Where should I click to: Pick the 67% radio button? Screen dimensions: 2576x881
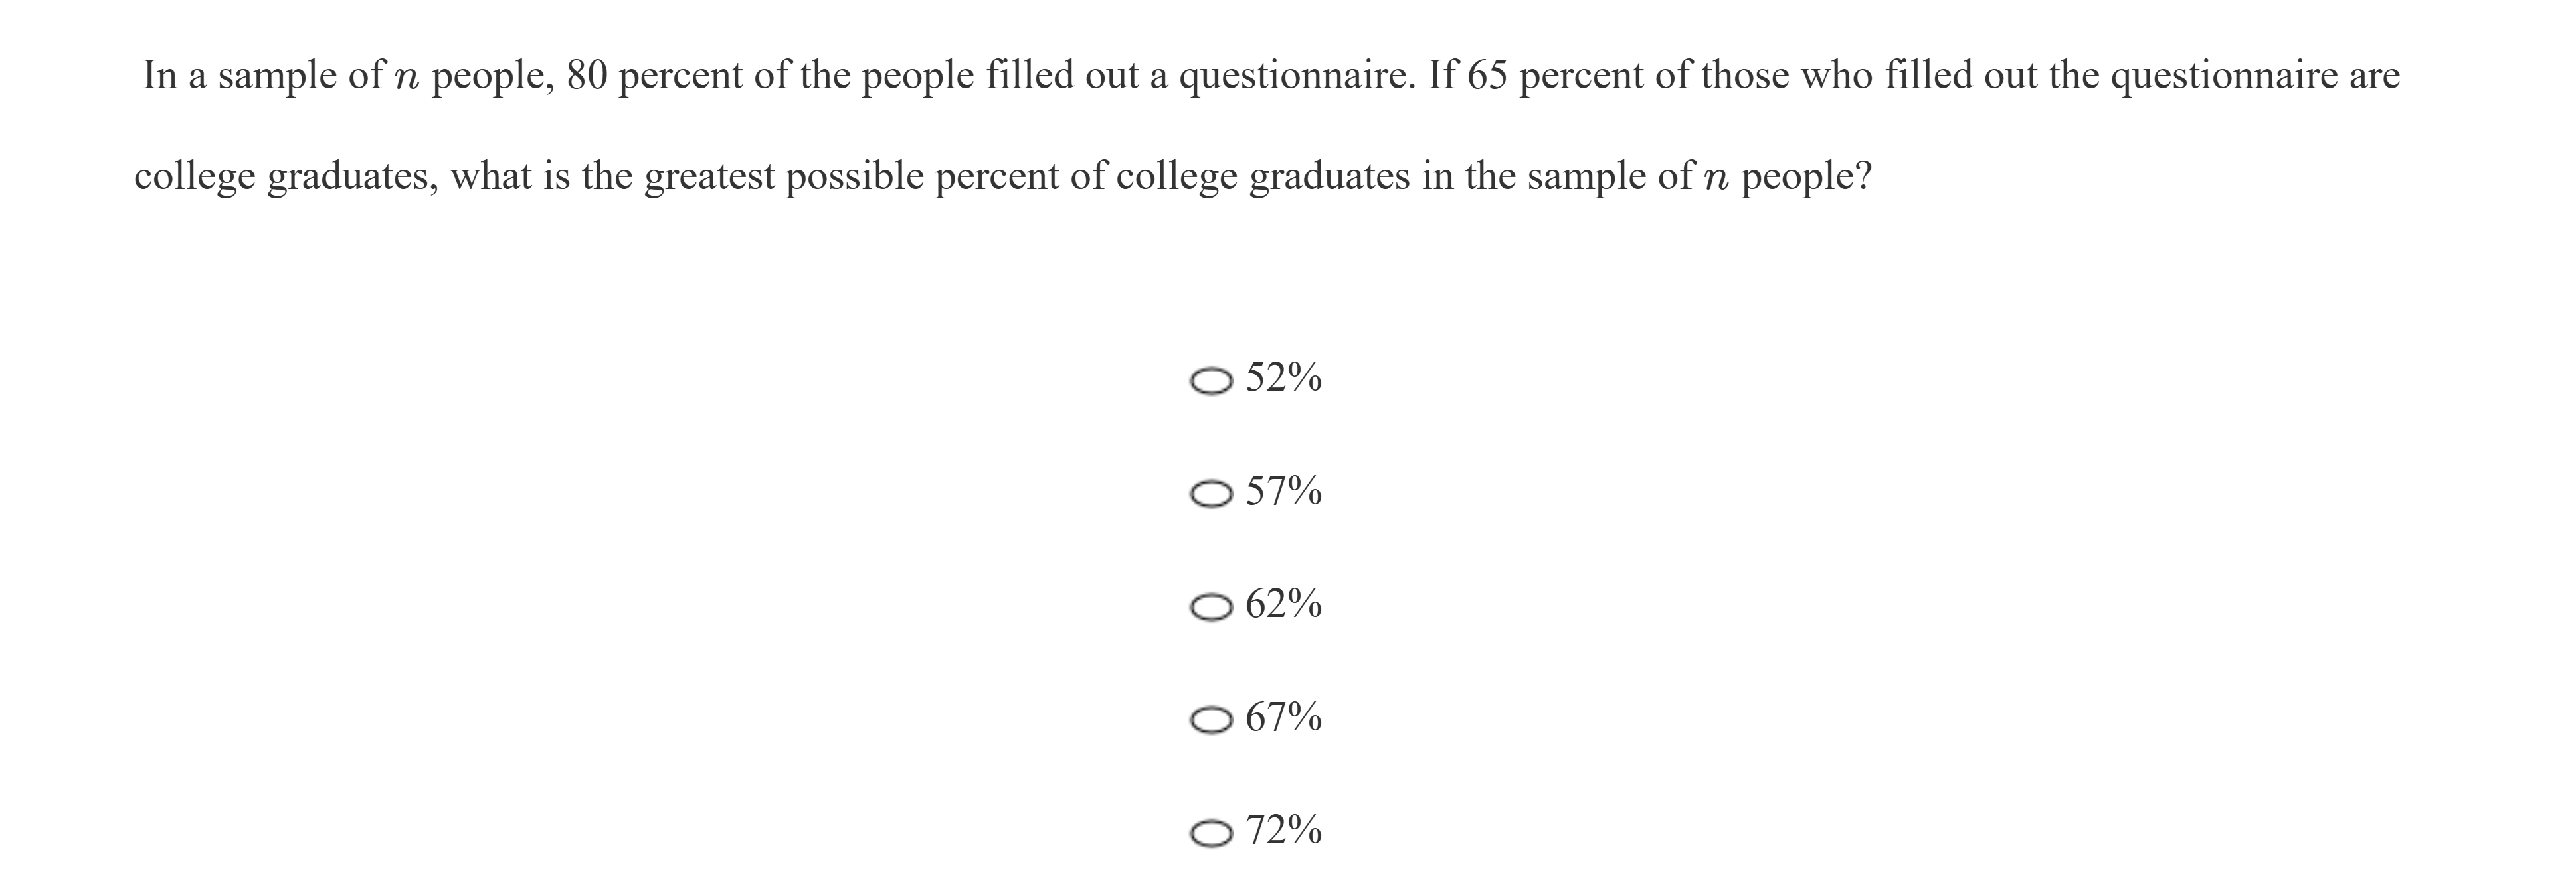[1211, 719]
